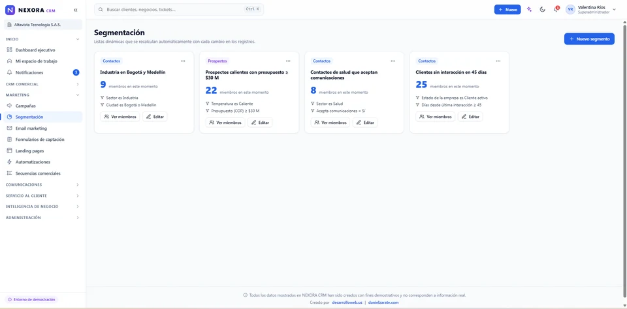Image resolution: width=627 pixels, height=309 pixels.
Task: Edit the Prospectos calientes segment
Action: click(x=260, y=123)
